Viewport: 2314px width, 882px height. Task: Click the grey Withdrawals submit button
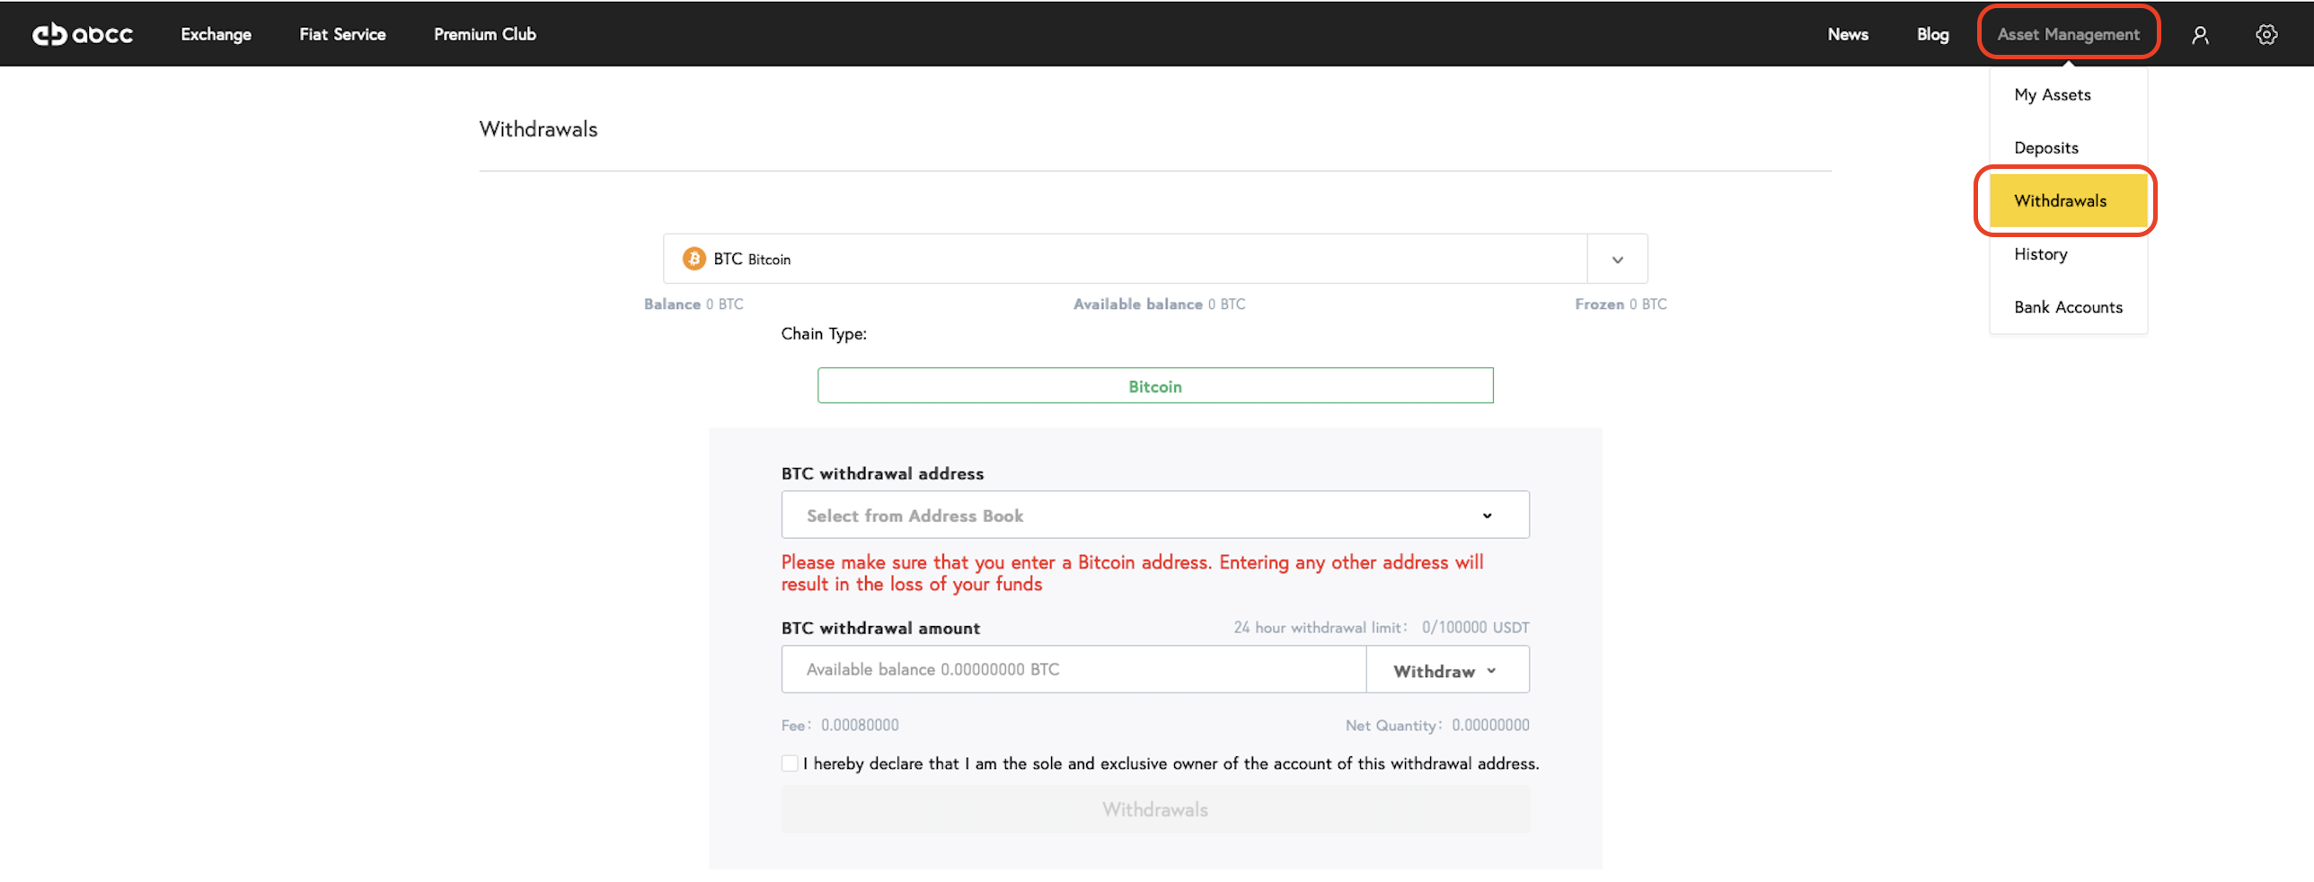point(1155,809)
